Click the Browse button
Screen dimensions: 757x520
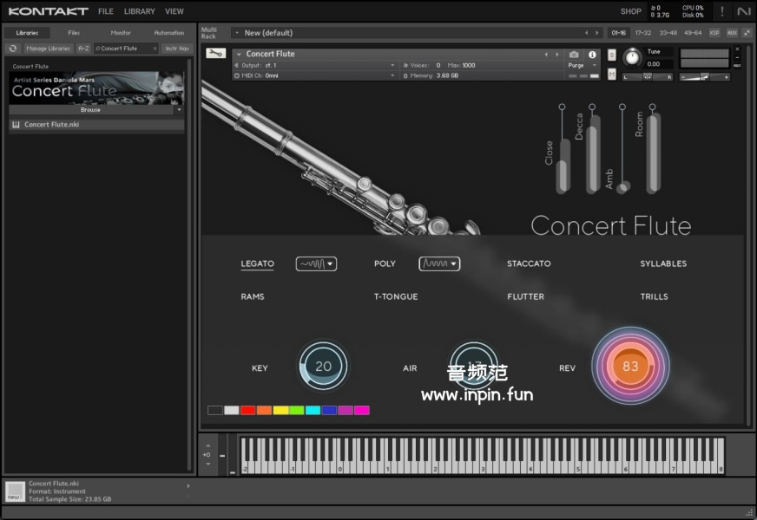point(91,110)
